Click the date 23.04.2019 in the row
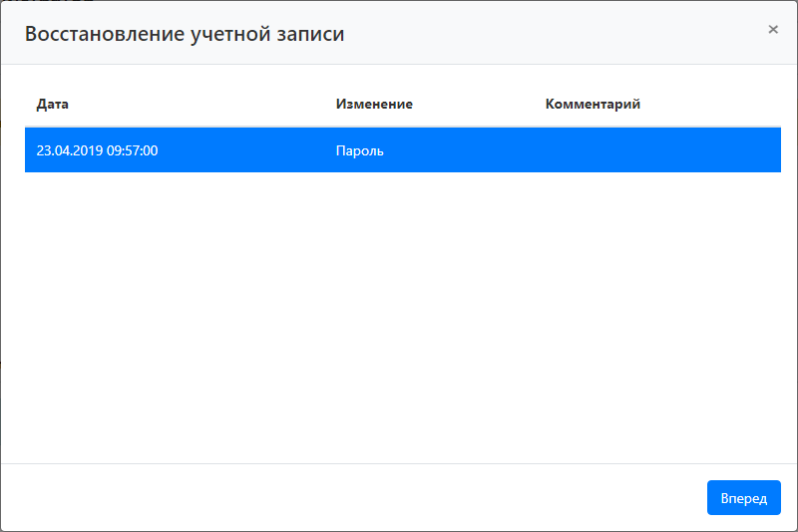The height and width of the screenshot is (532, 798). [x=68, y=151]
